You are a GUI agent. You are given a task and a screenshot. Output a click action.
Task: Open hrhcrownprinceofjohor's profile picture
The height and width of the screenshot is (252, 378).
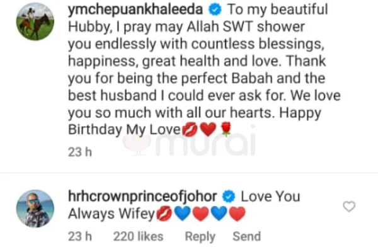coord(35,209)
